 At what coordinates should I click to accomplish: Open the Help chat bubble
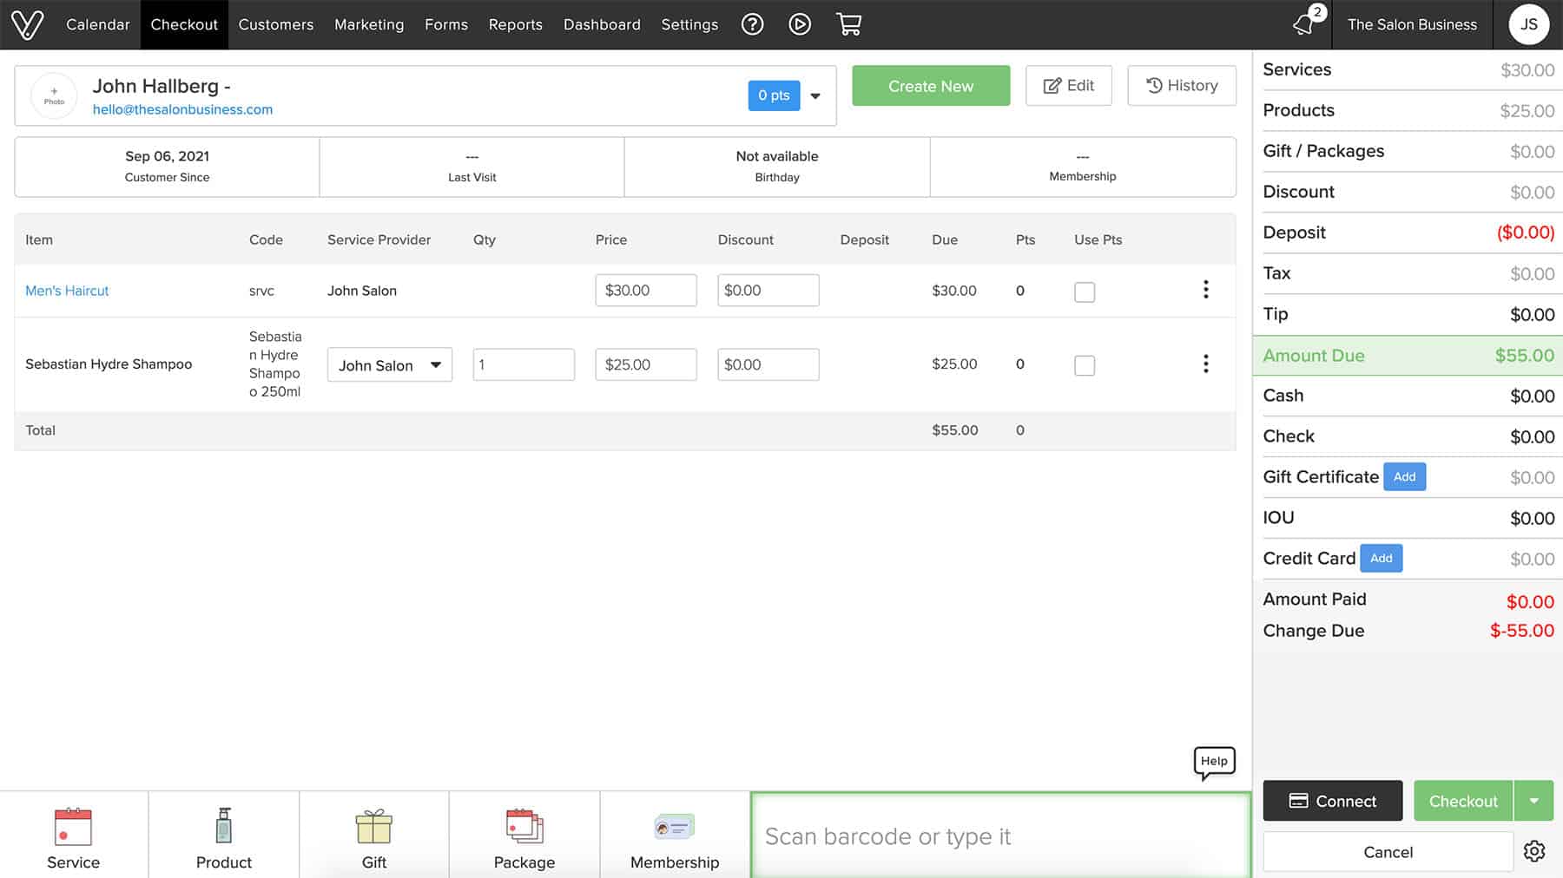pos(1214,763)
